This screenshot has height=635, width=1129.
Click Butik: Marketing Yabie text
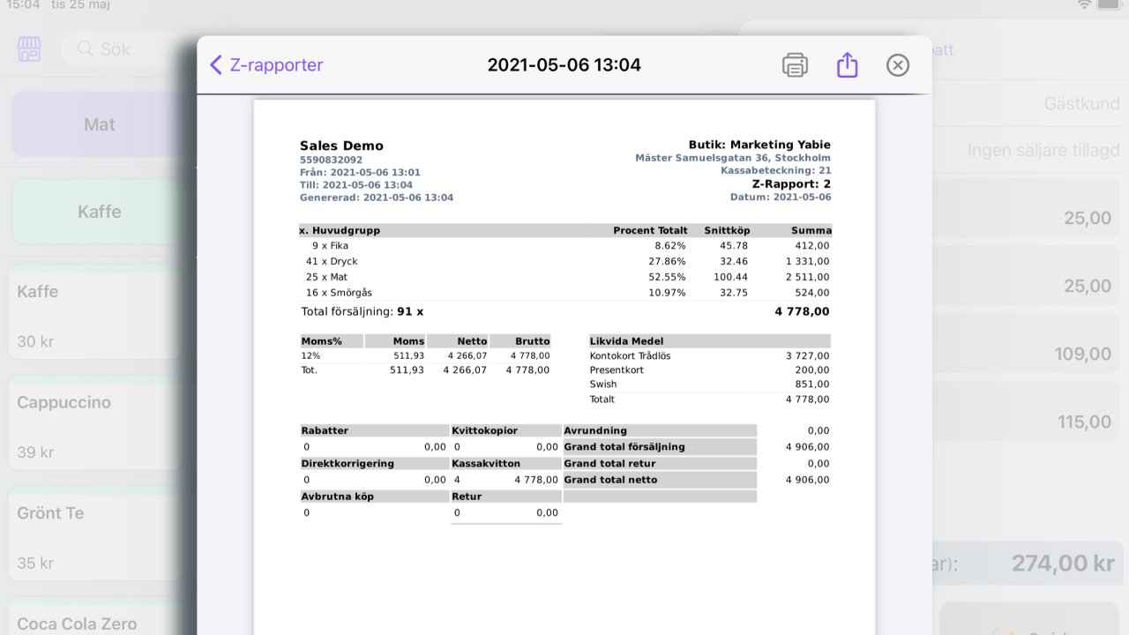(x=759, y=145)
